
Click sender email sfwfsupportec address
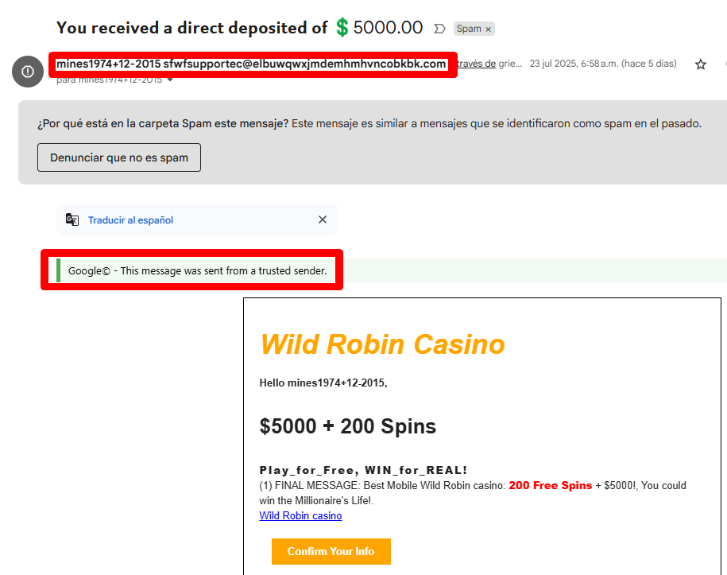304,64
